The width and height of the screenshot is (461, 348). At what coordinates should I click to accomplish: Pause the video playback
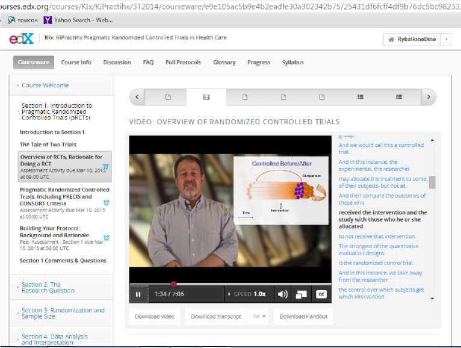pos(138,294)
